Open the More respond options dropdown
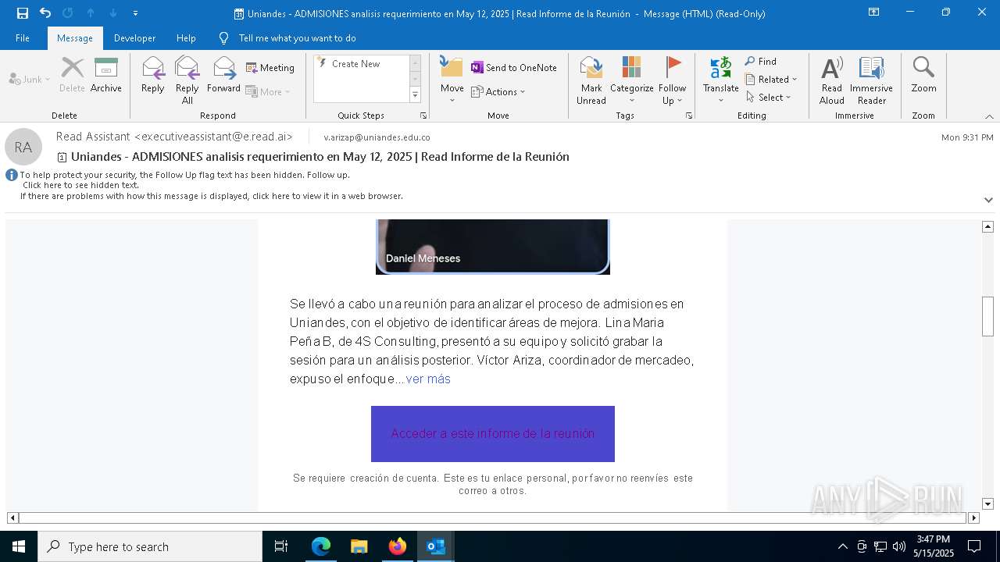The width and height of the screenshot is (1000, 562). (268, 91)
